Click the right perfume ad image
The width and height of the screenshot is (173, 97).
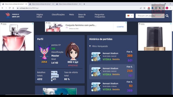pyautogui.click(x=155, y=37)
